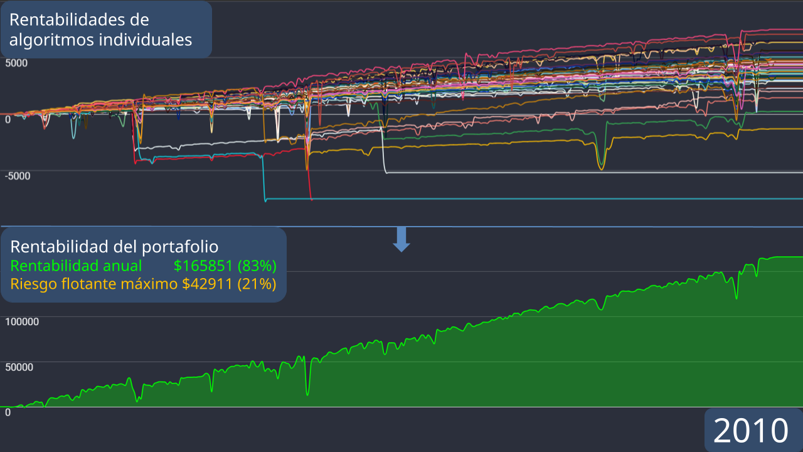Image resolution: width=803 pixels, height=452 pixels.
Task: Click the 'Rentabilidades de algoritmos individuales' title
Action: tap(100, 30)
